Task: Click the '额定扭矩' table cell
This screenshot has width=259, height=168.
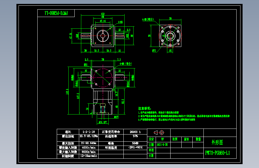Action: pyautogui.click(x=68, y=136)
